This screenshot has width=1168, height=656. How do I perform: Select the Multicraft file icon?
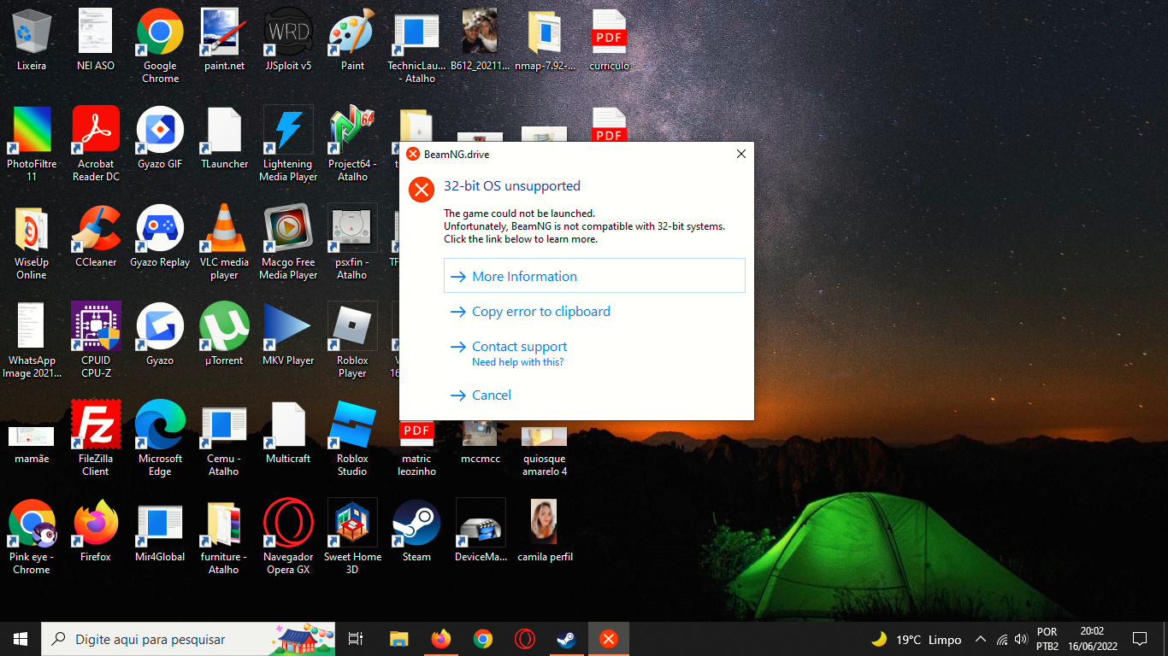pos(288,425)
